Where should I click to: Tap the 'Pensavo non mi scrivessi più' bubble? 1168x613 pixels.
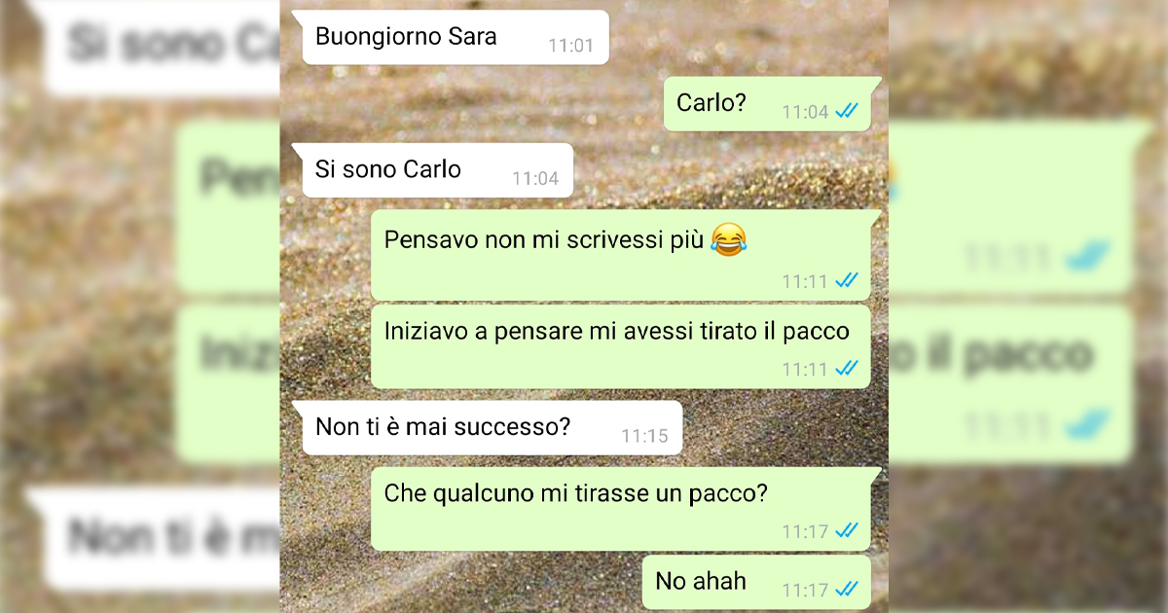[627, 255]
